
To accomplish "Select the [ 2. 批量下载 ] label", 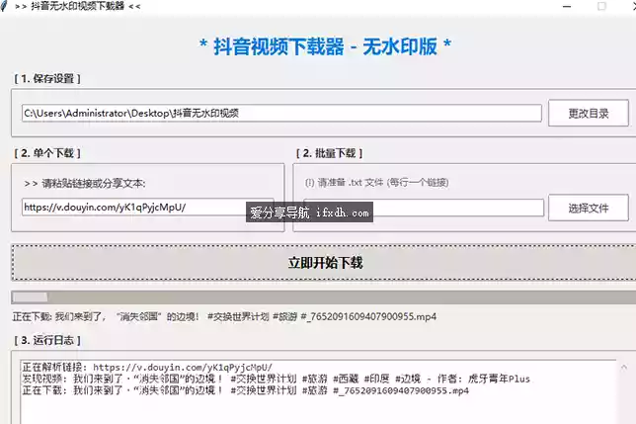I will click(x=330, y=153).
